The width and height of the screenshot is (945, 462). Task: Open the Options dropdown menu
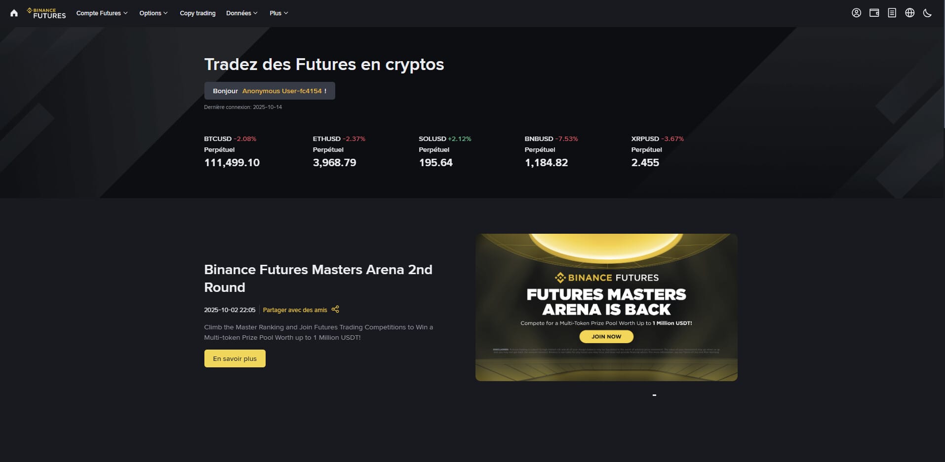pos(153,13)
